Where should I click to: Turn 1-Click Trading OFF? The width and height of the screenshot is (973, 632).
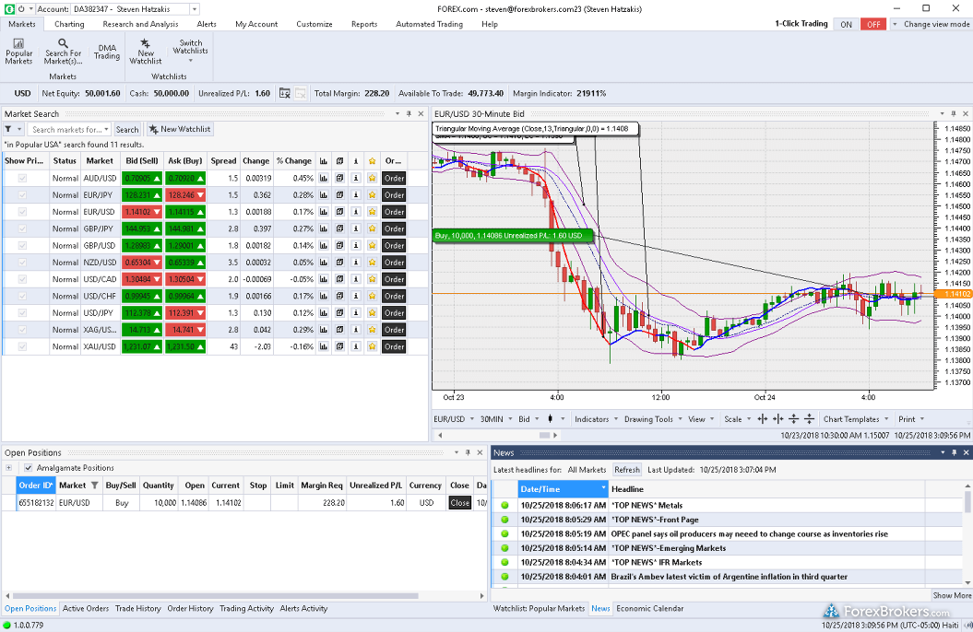873,24
